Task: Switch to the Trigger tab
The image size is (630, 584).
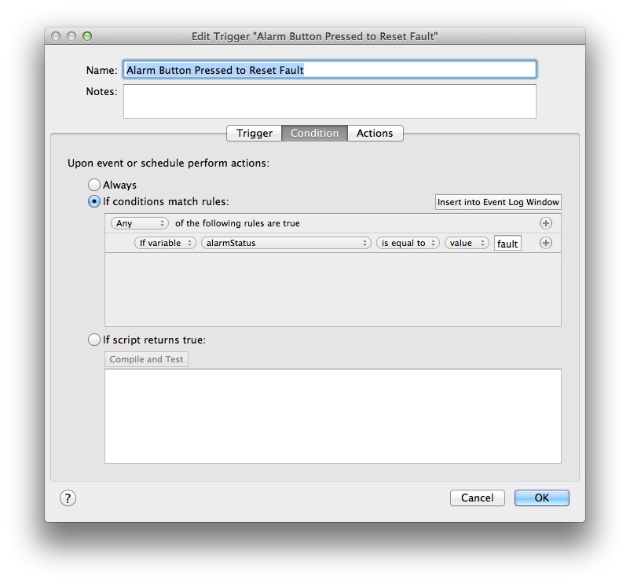Action: point(255,133)
